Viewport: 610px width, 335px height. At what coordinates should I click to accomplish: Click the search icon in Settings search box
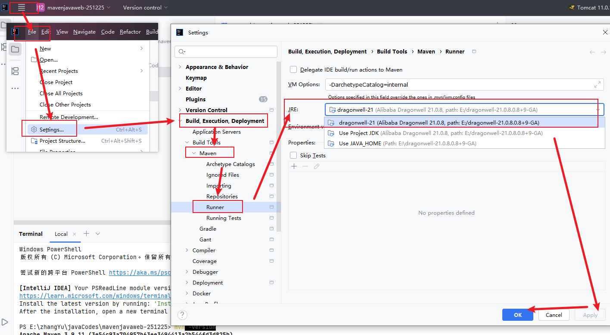tap(181, 52)
